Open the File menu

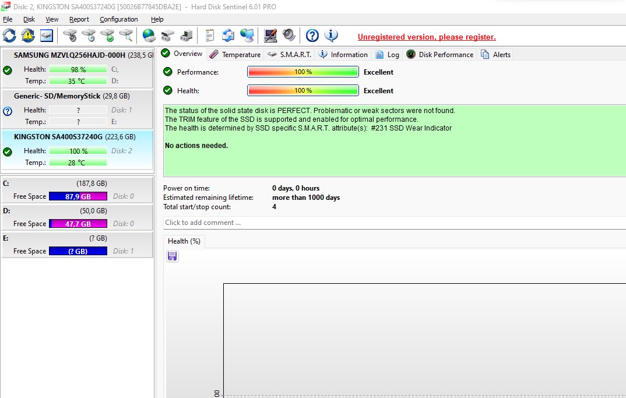pos(8,19)
